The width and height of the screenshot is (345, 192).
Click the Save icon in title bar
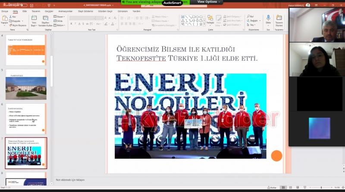point(31,5)
